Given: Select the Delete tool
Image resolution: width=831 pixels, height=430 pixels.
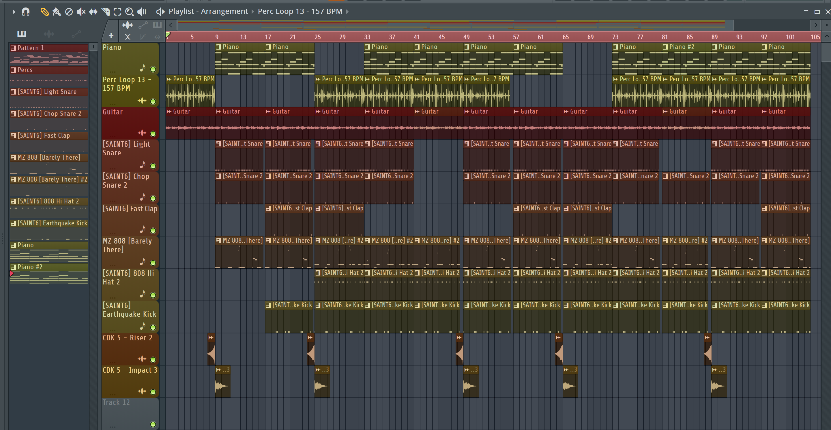Looking at the screenshot, I should tap(69, 12).
